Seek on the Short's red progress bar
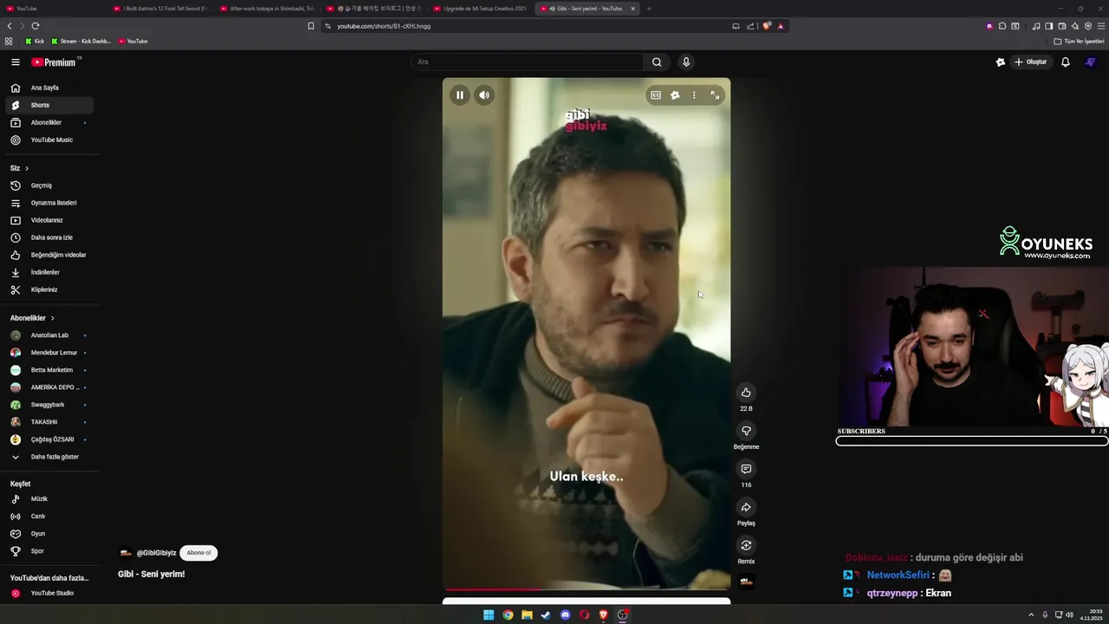1109x624 pixels. point(587,589)
